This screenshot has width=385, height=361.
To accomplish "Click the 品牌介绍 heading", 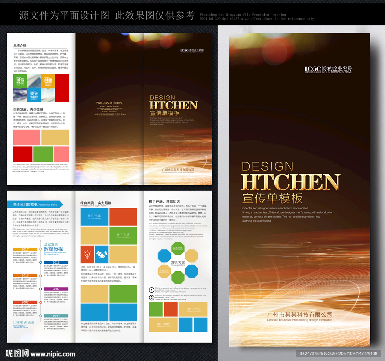I will click(20, 45).
